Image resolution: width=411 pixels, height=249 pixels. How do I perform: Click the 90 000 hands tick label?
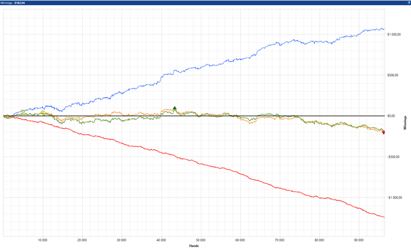359,240
